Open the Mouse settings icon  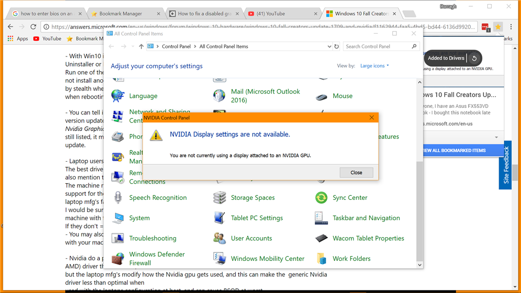322,96
